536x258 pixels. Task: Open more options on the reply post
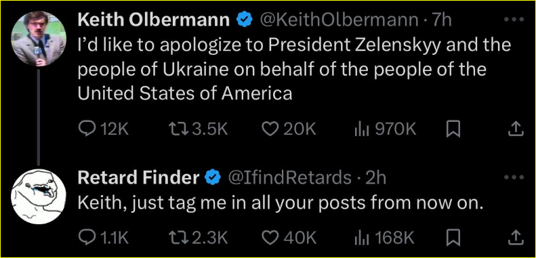coord(514,177)
